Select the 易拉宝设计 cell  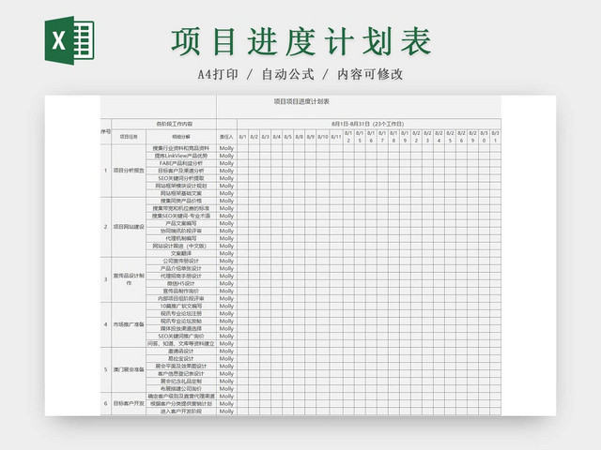click(181, 358)
